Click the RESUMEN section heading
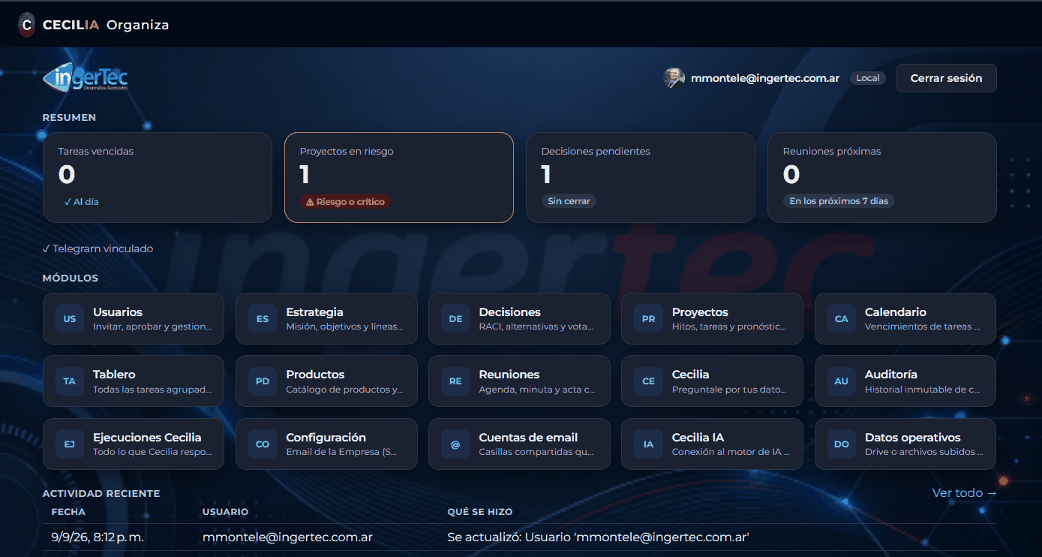Image resolution: width=1042 pixels, height=557 pixels. (69, 118)
